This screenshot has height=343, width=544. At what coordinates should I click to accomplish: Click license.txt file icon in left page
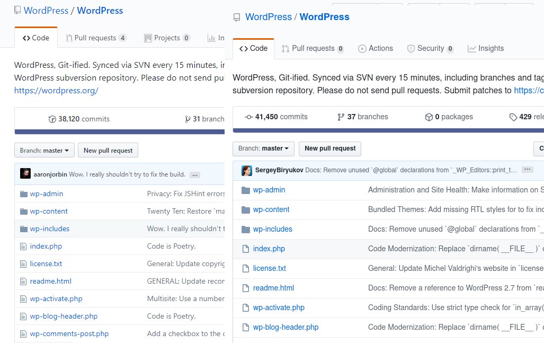pos(23,264)
